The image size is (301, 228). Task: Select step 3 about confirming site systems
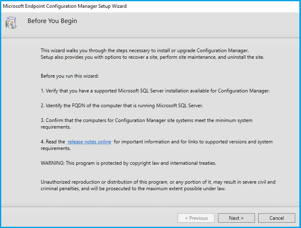pos(146,120)
